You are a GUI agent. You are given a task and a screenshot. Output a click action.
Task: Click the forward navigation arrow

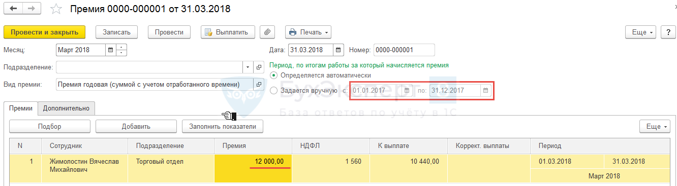[x=32, y=9]
